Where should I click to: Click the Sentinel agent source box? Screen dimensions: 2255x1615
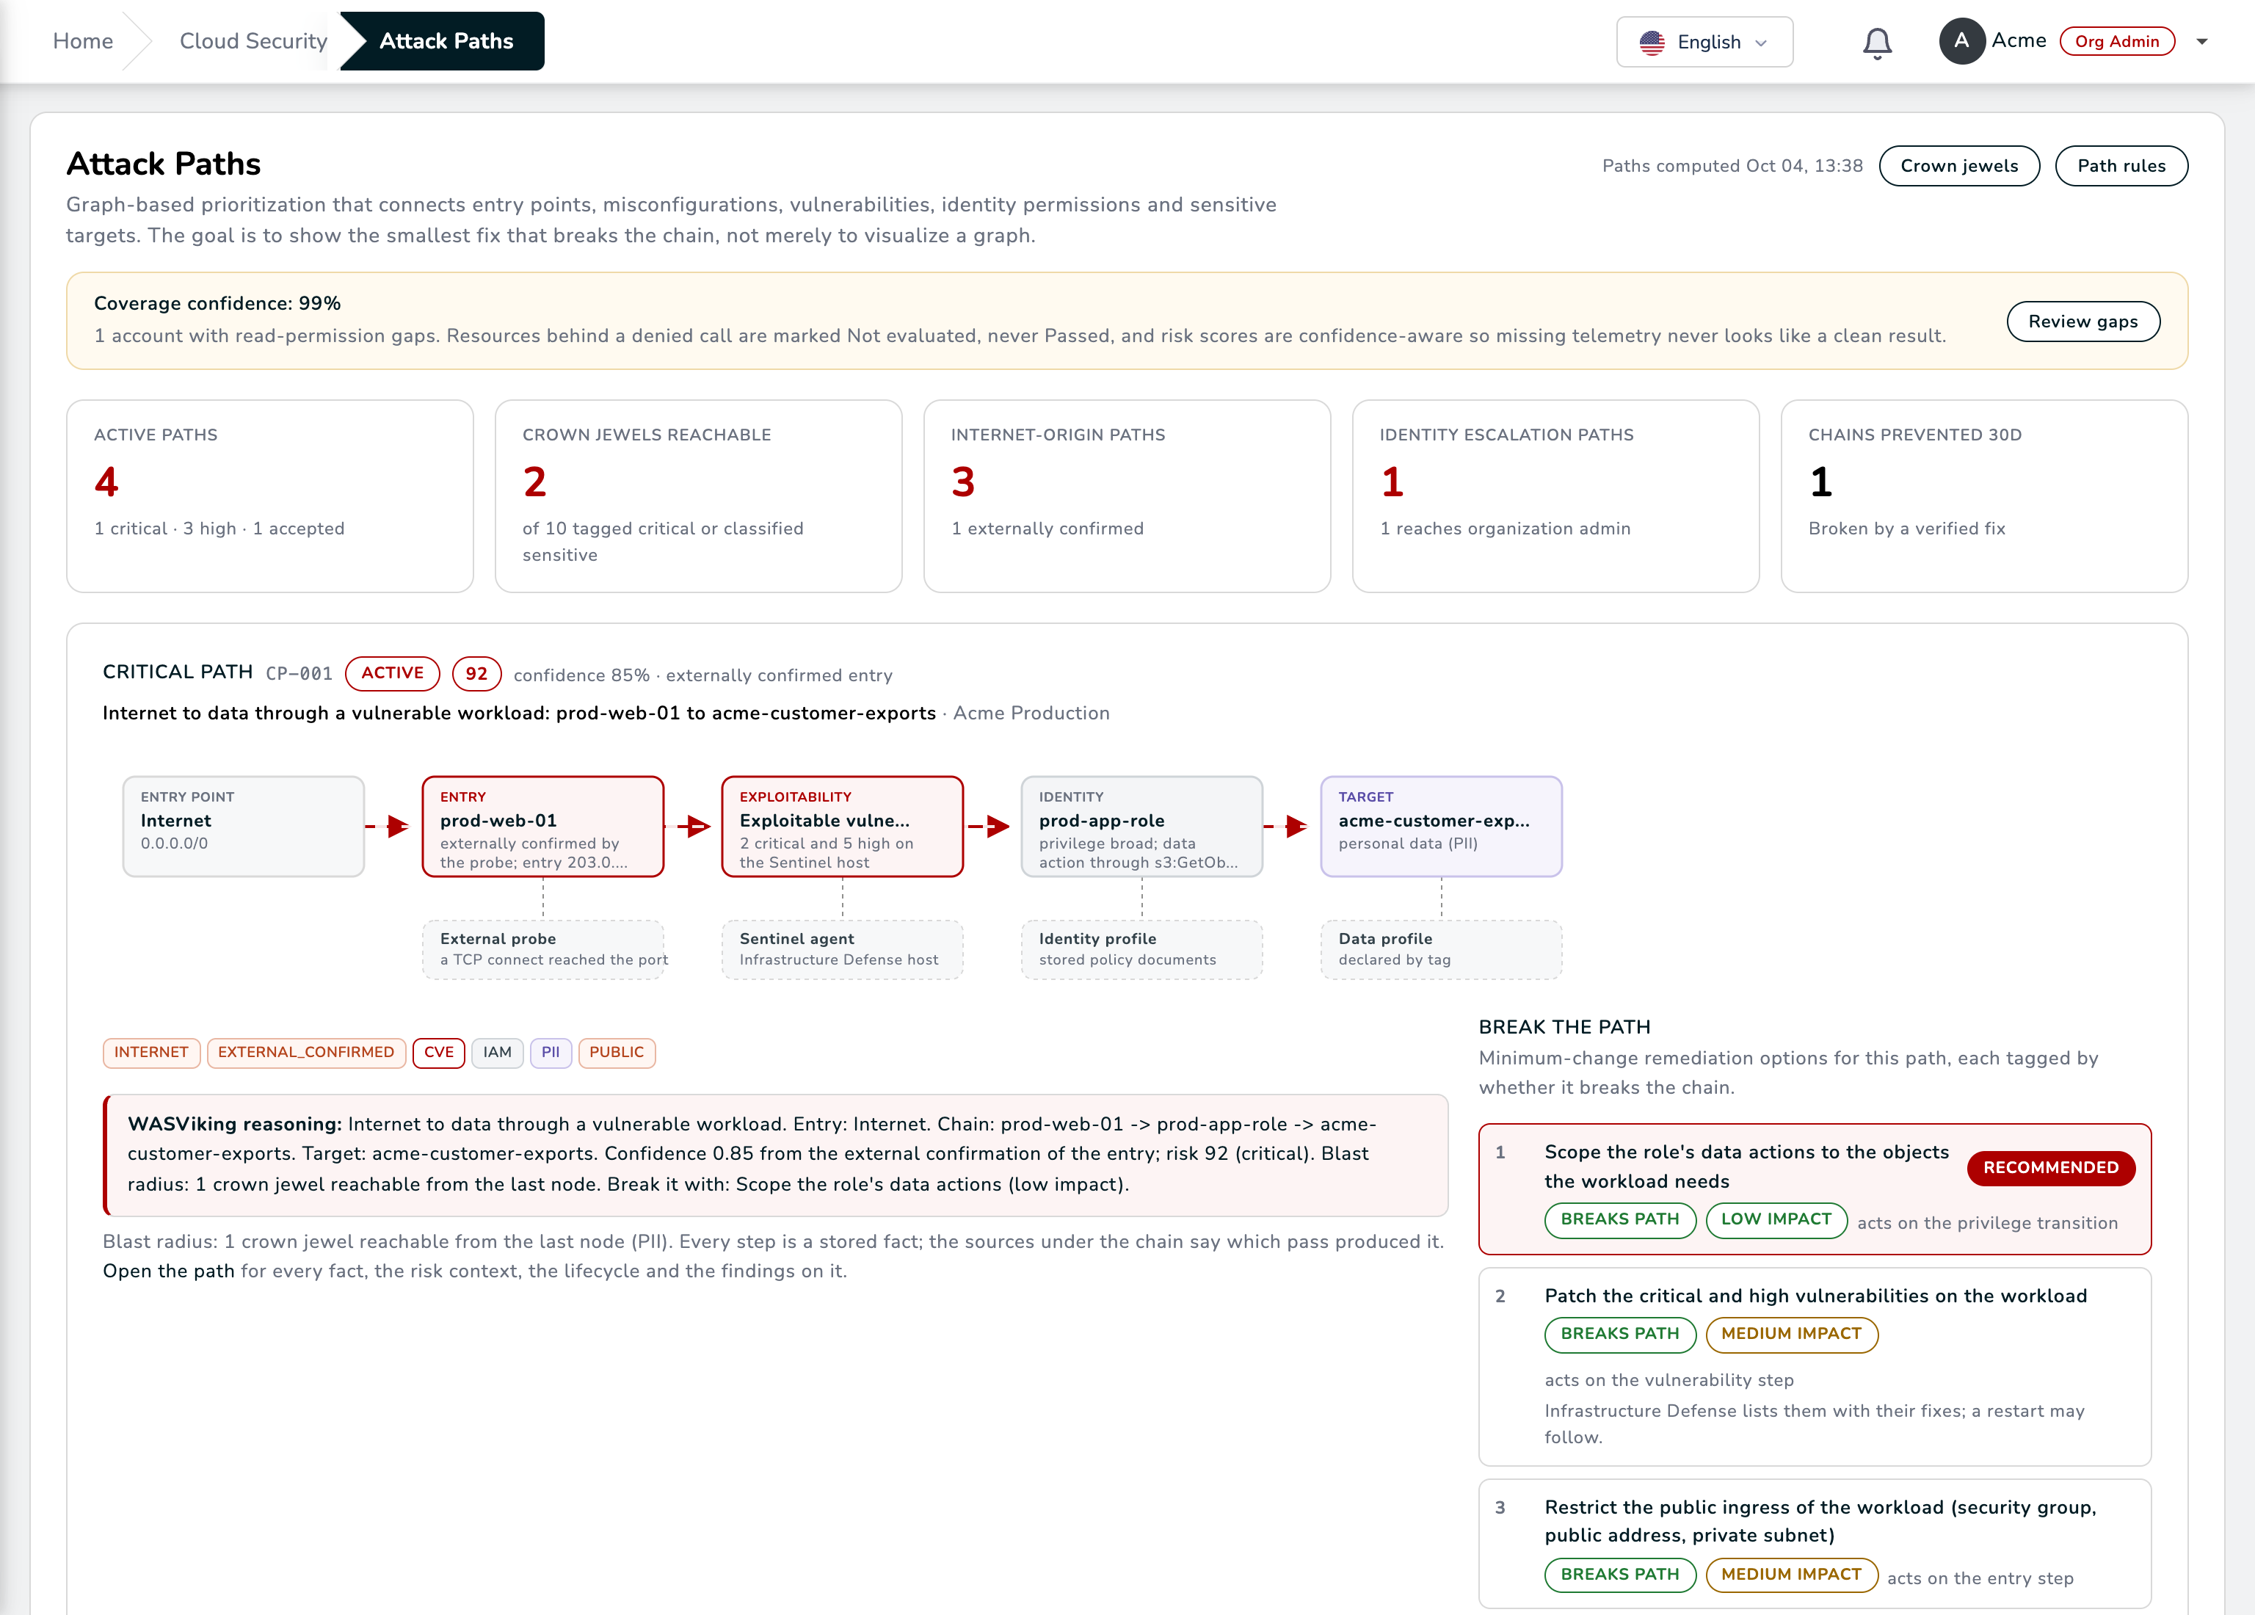click(842, 950)
